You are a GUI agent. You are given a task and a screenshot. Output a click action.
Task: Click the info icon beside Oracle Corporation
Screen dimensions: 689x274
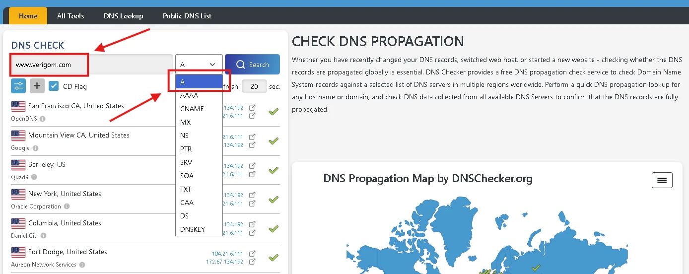(67, 206)
